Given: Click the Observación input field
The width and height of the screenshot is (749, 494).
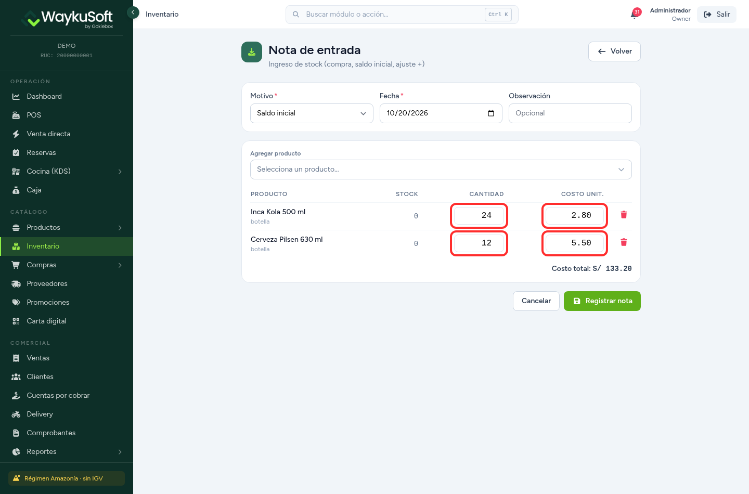Looking at the screenshot, I should [x=570, y=113].
